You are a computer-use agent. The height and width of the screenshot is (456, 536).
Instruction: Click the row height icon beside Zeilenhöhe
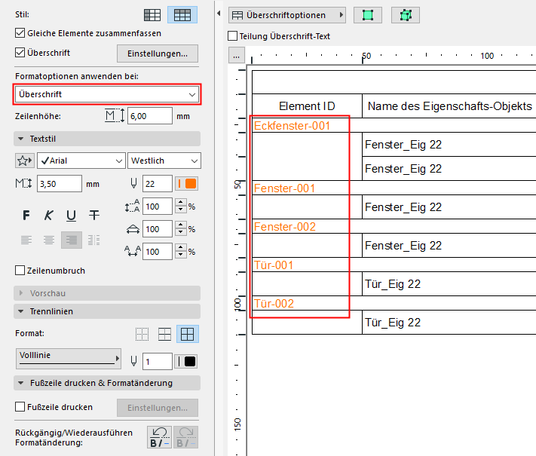pyautogui.click(x=115, y=116)
